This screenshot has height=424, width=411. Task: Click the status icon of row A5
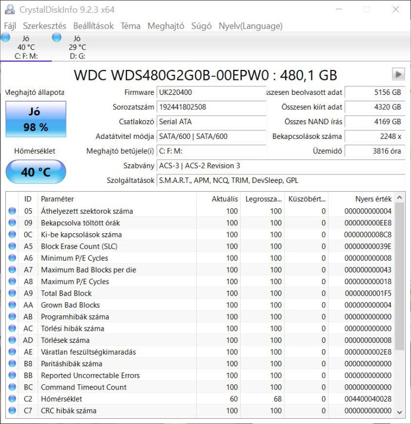coord(12,246)
